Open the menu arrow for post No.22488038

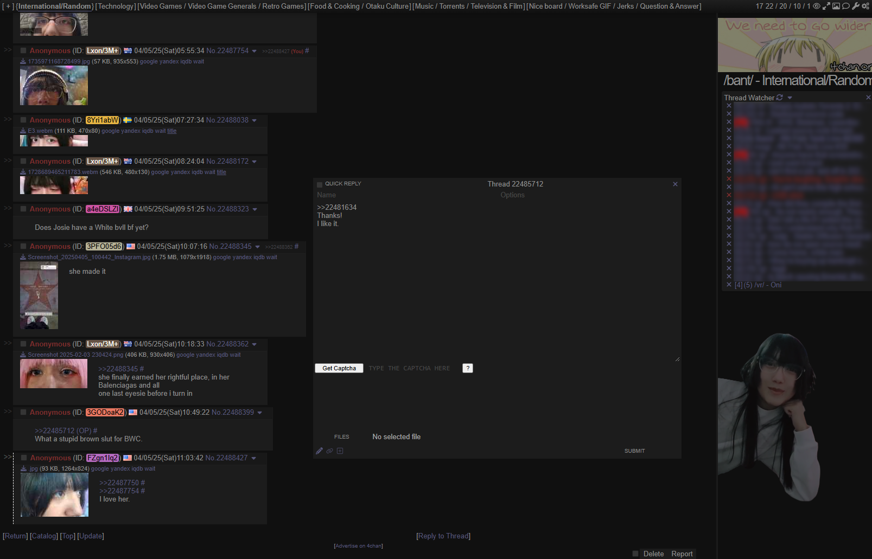[254, 120]
